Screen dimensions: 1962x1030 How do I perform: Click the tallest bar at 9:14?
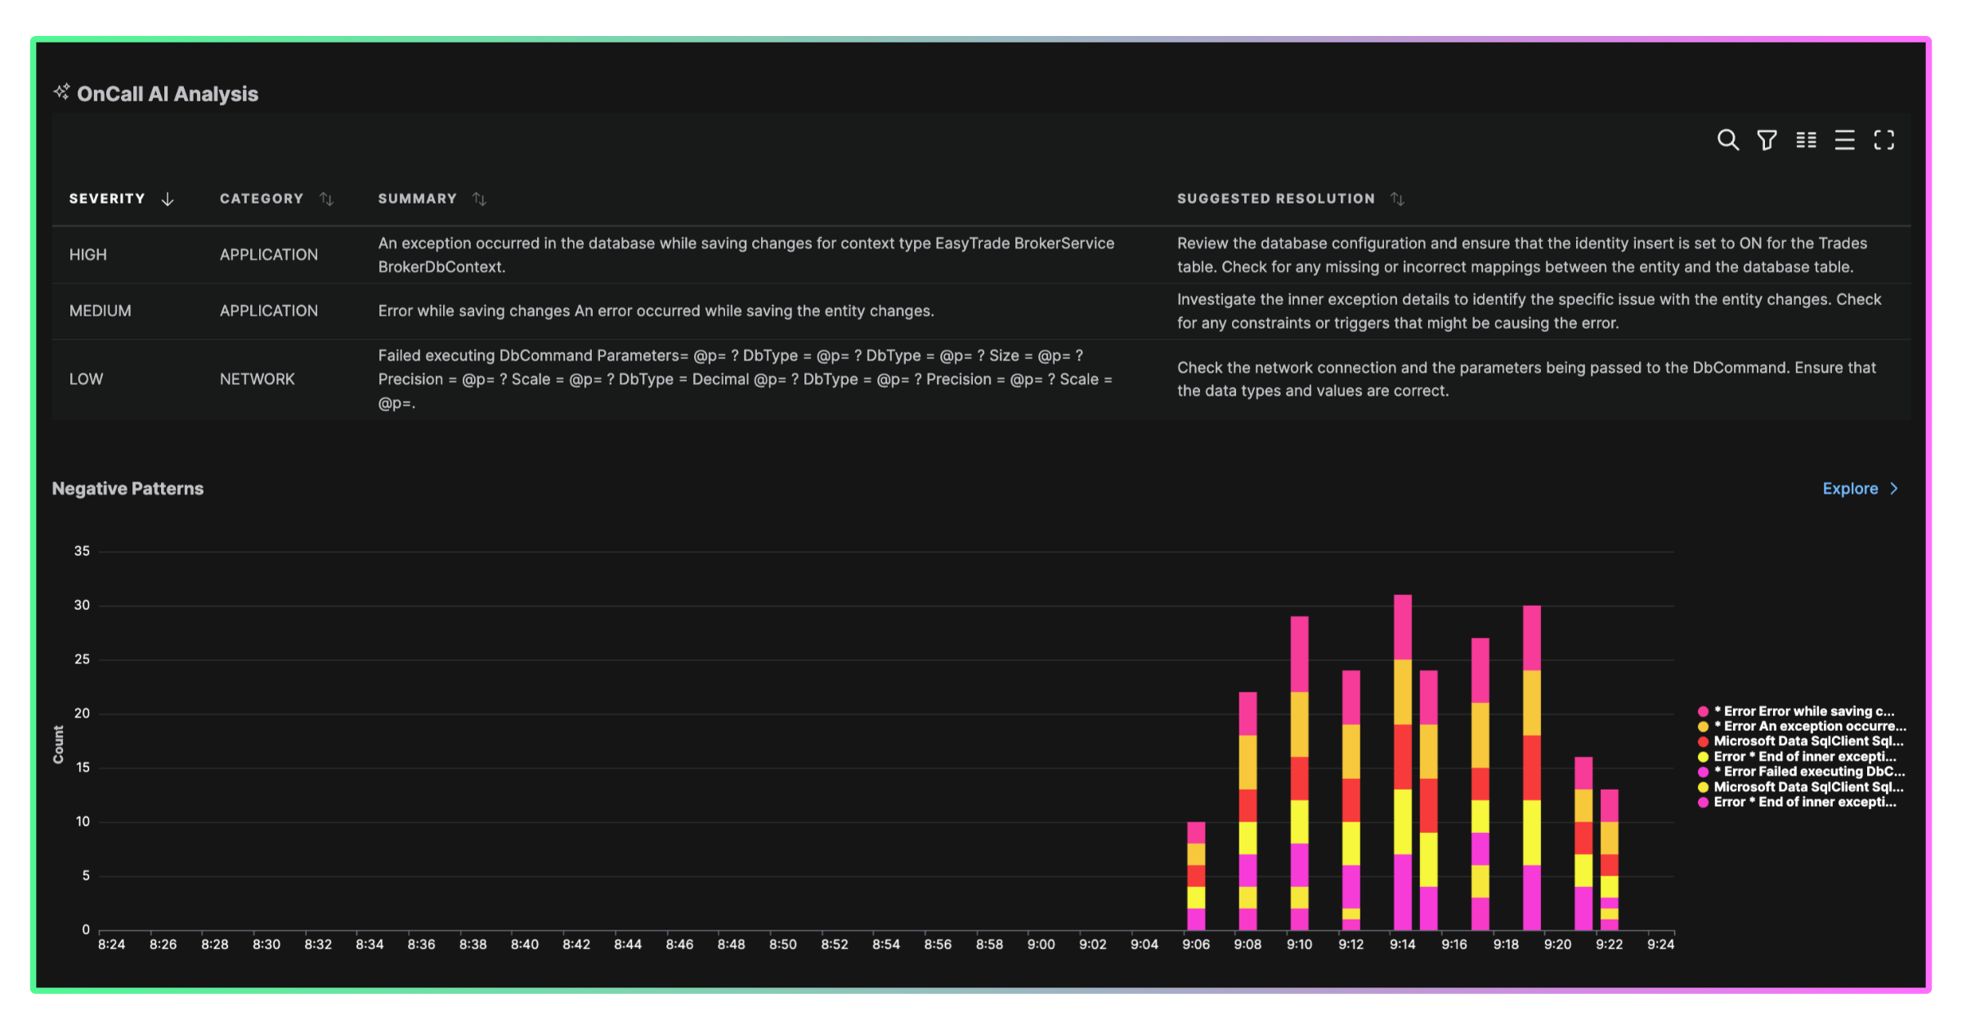(1402, 760)
